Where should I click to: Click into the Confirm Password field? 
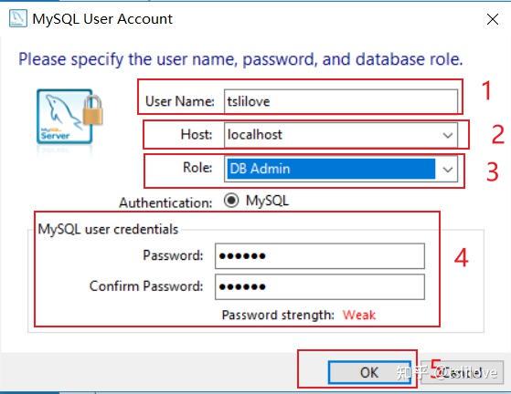[320, 286]
